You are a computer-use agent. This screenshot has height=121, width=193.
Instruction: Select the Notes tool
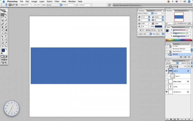coord(2,43)
